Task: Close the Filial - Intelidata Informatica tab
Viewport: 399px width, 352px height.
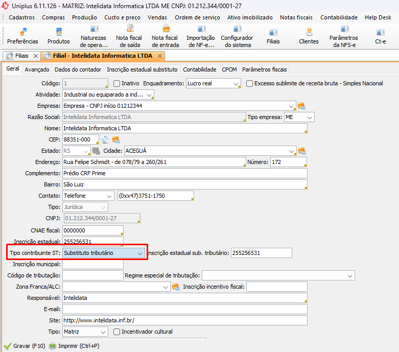Action: click(x=160, y=56)
